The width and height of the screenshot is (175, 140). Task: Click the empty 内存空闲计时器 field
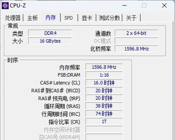tap(104, 129)
